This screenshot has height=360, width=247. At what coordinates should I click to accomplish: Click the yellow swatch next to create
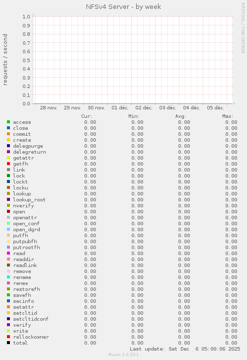8,140
